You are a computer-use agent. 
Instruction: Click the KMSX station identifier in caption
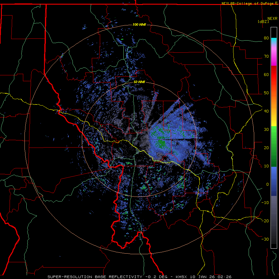tap(182, 277)
